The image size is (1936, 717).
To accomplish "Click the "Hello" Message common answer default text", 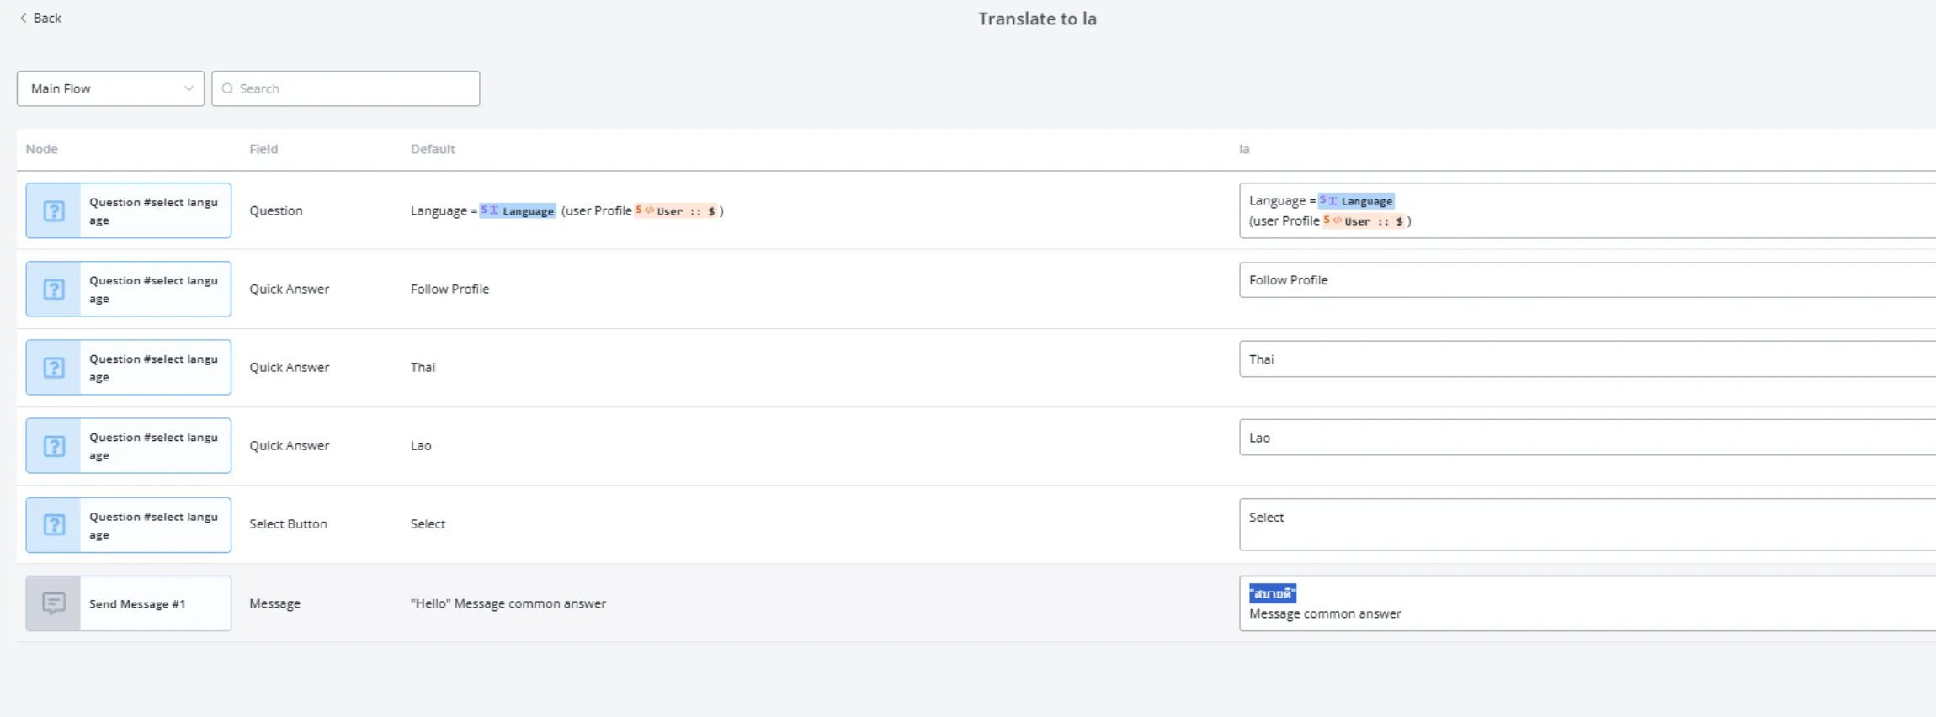I will pyautogui.click(x=508, y=603).
